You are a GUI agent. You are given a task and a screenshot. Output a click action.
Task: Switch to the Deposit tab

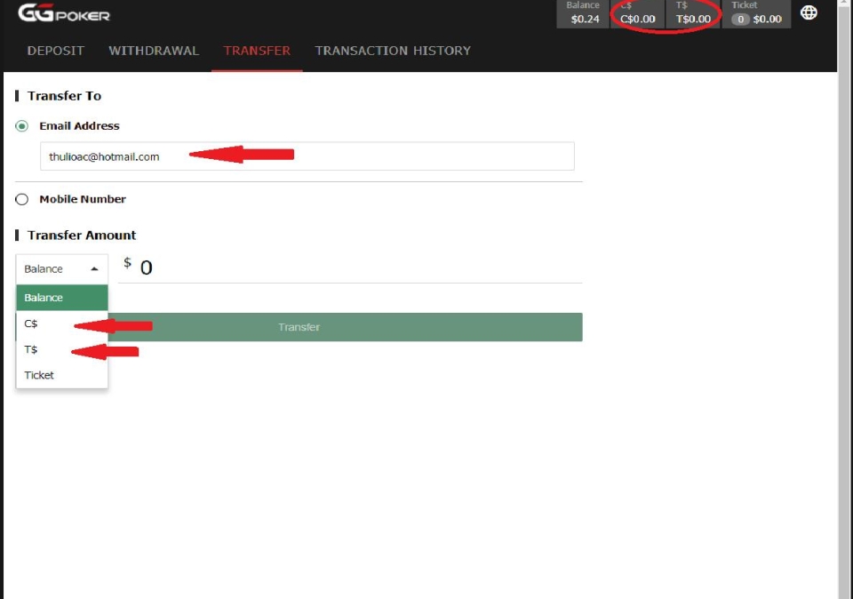coord(56,51)
